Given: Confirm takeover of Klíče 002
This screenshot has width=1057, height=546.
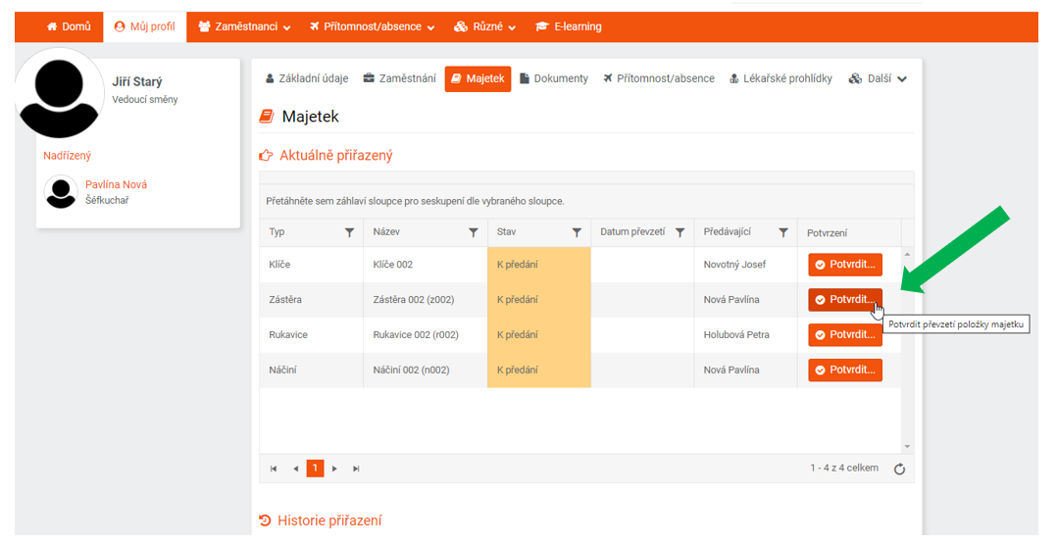Looking at the screenshot, I should (845, 265).
